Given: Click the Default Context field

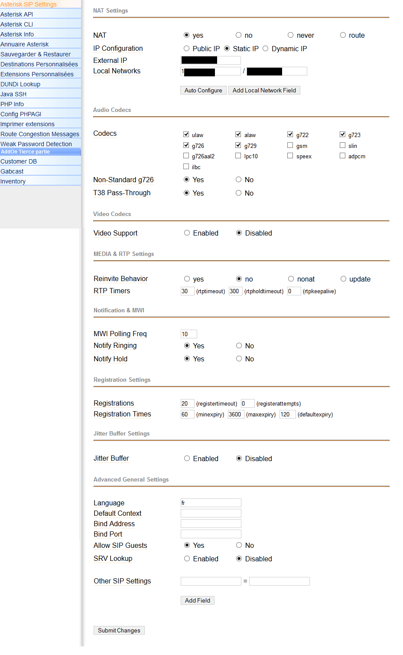Looking at the screenshot, I should pos(211,513).
